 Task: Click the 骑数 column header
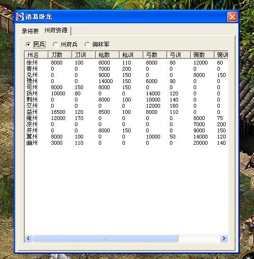pyautogui.click(x=202, y=55)
